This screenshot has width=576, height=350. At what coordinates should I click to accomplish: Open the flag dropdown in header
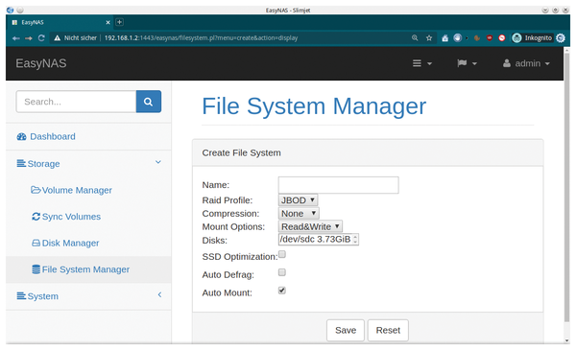tap(467, 63)
